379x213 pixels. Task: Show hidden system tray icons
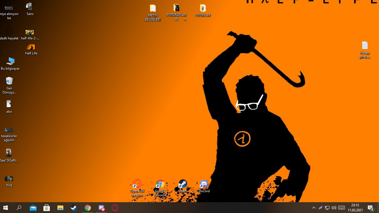point(314,208)
